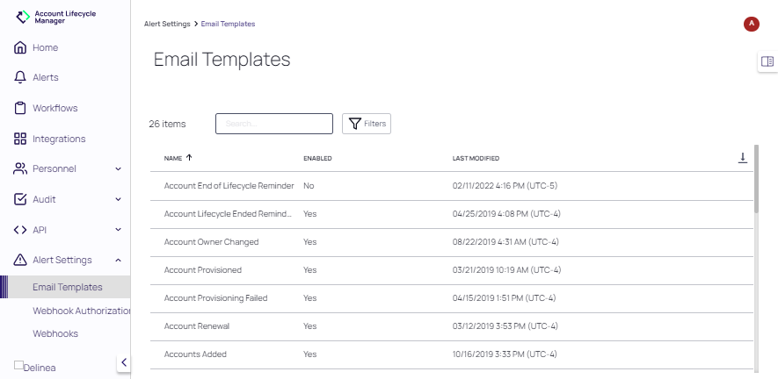Image resolution: width=778 pixels, height=379 pixels.
Task: Sort by the Name column header
Action: [x=174, y=159]
